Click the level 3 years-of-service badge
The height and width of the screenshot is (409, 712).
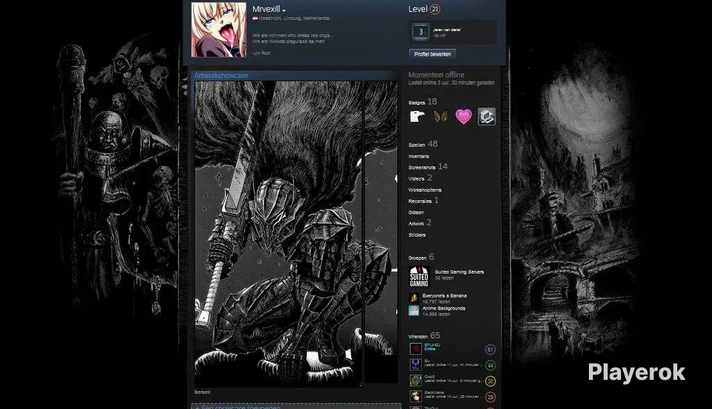click(421, 32)
